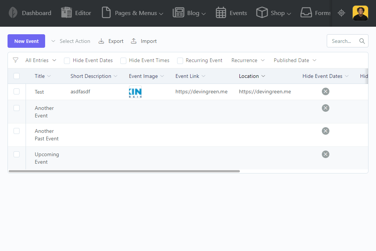Click the filter funnel icon
This screenshot has height=251, width=376.
pyautogui.click(x=15, y=60)
